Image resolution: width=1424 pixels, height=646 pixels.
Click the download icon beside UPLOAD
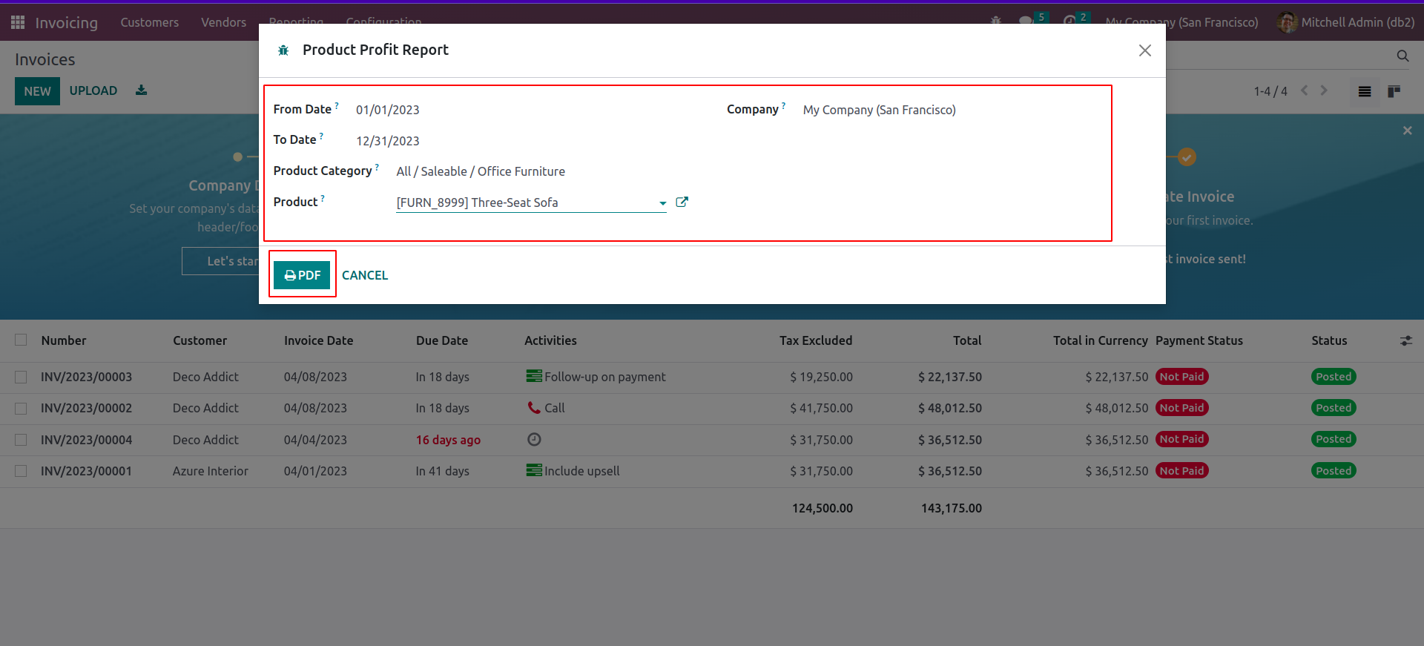pyautogui.click(x=141, y=90)
